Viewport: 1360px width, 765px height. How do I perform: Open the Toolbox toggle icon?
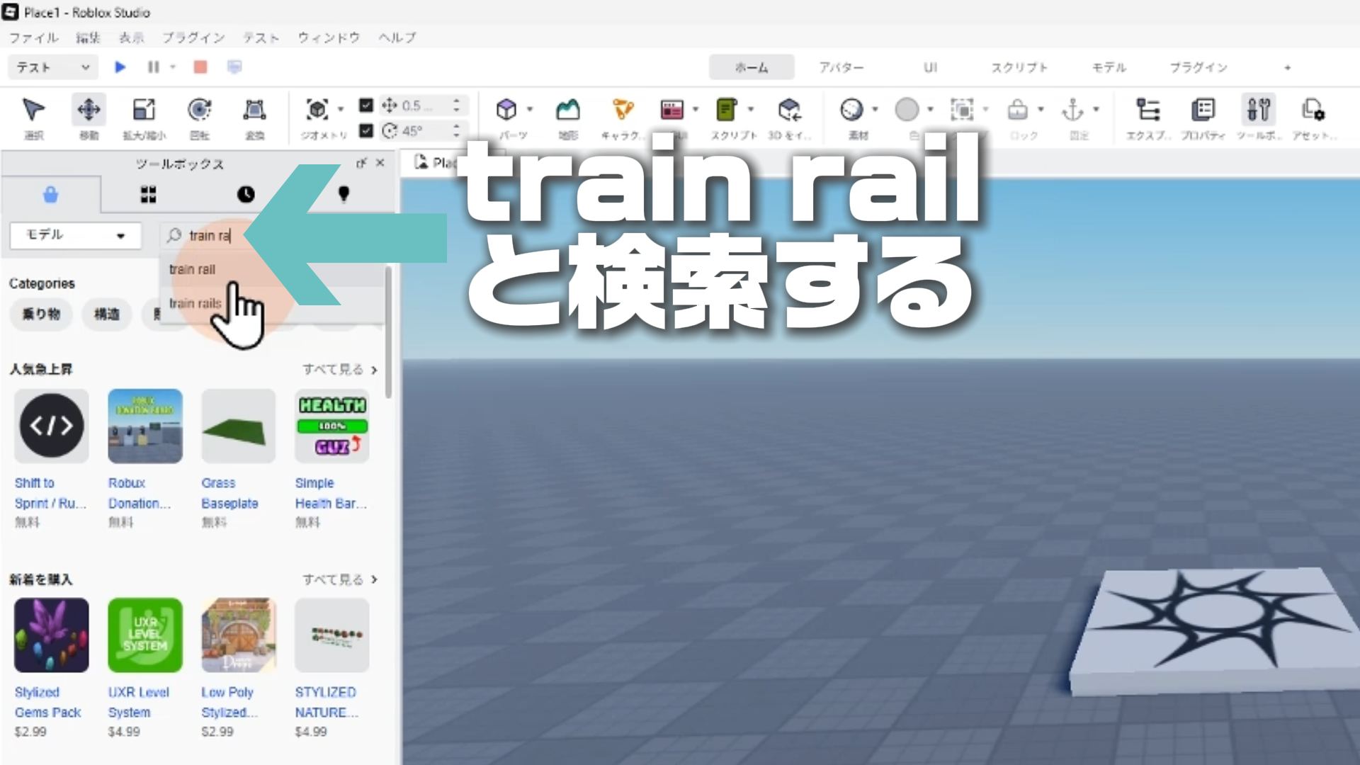(x=1259, y=110)
